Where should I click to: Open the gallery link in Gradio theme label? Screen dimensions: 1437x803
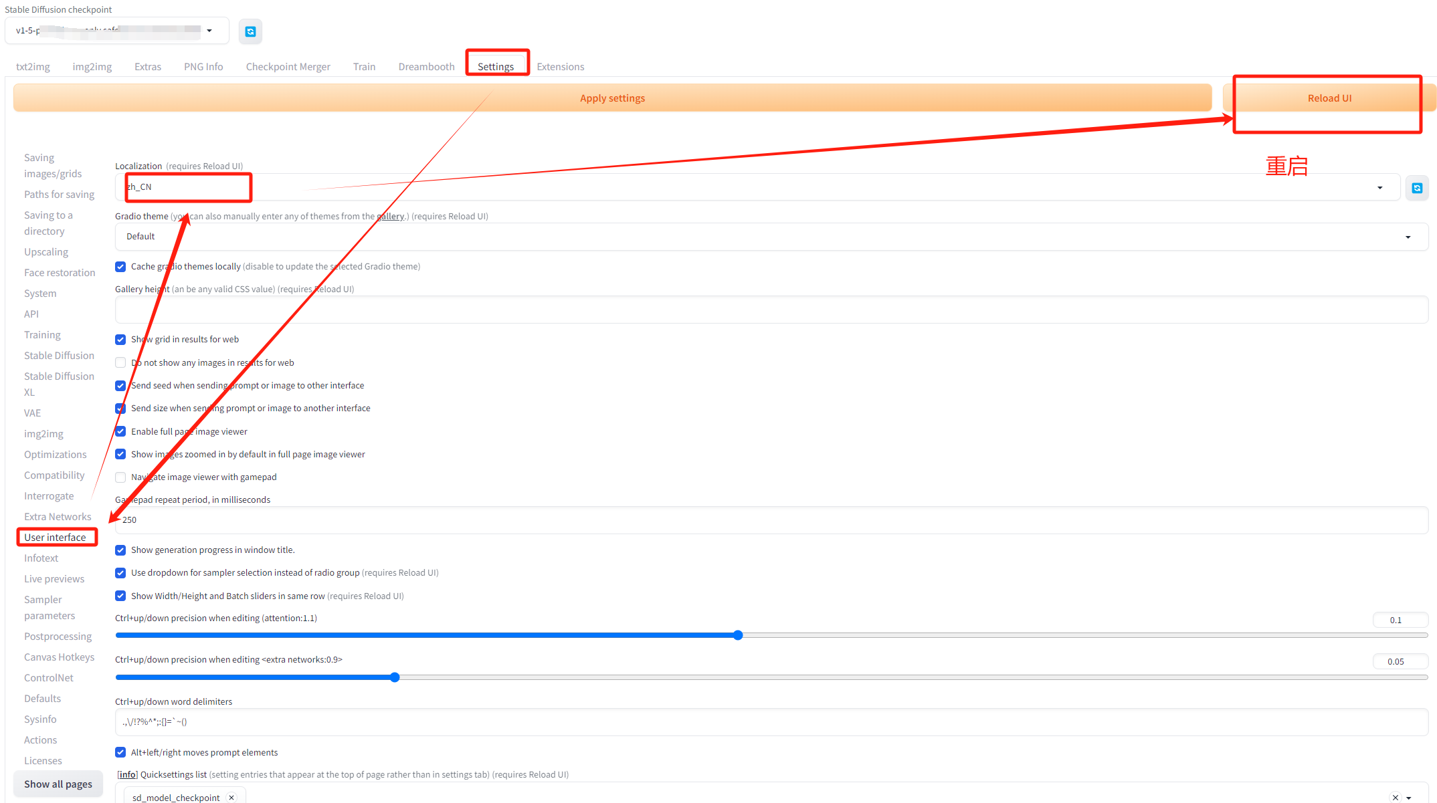[390, 217]
